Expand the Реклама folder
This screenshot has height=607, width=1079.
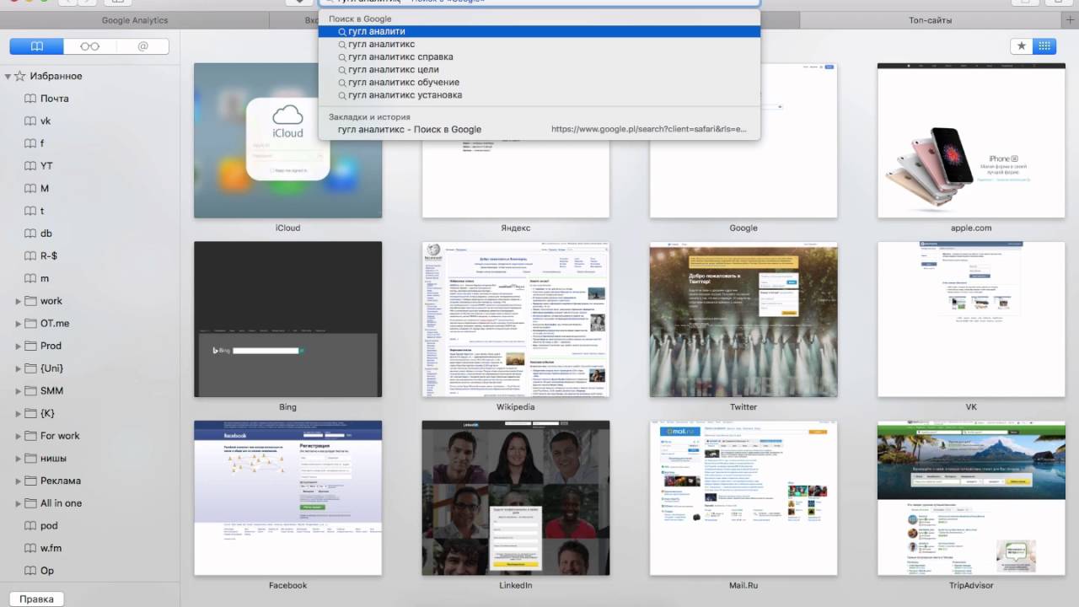tap(19, 481)
